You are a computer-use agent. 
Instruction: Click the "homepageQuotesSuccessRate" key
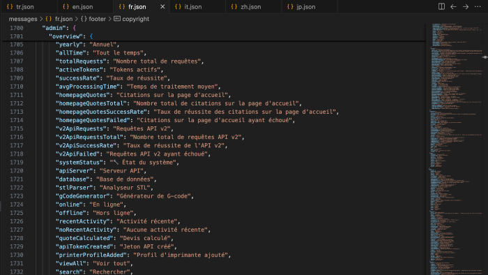101,112
